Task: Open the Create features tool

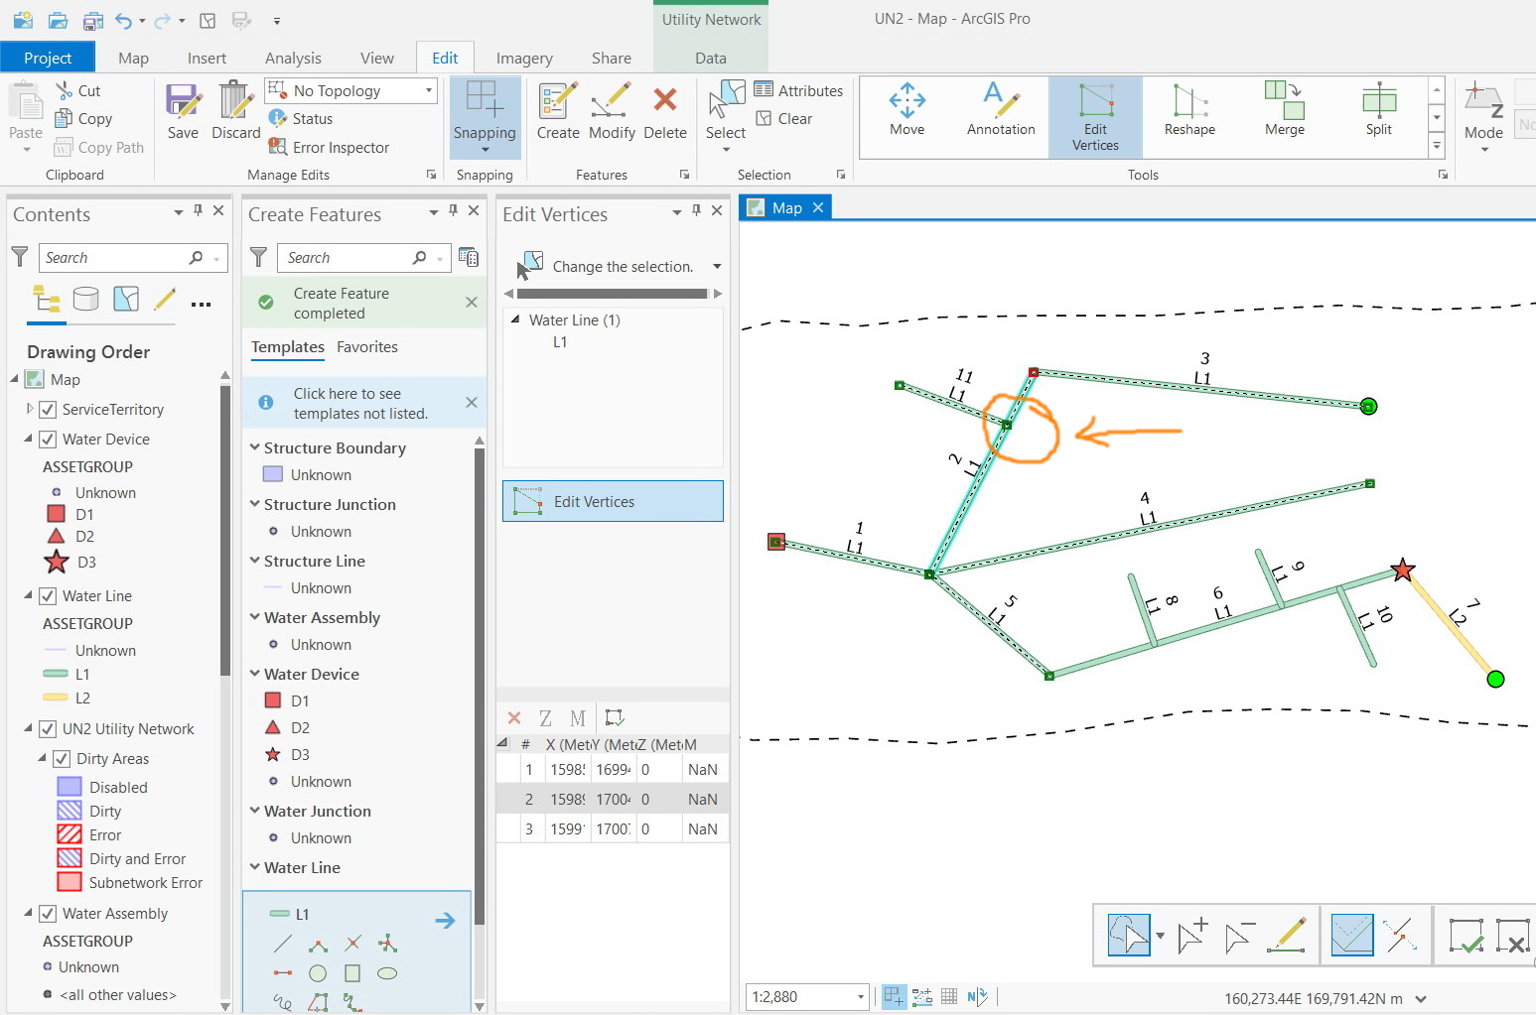Action: [558, 111]
